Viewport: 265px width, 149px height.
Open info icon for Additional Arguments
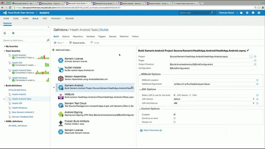[257, 84]
